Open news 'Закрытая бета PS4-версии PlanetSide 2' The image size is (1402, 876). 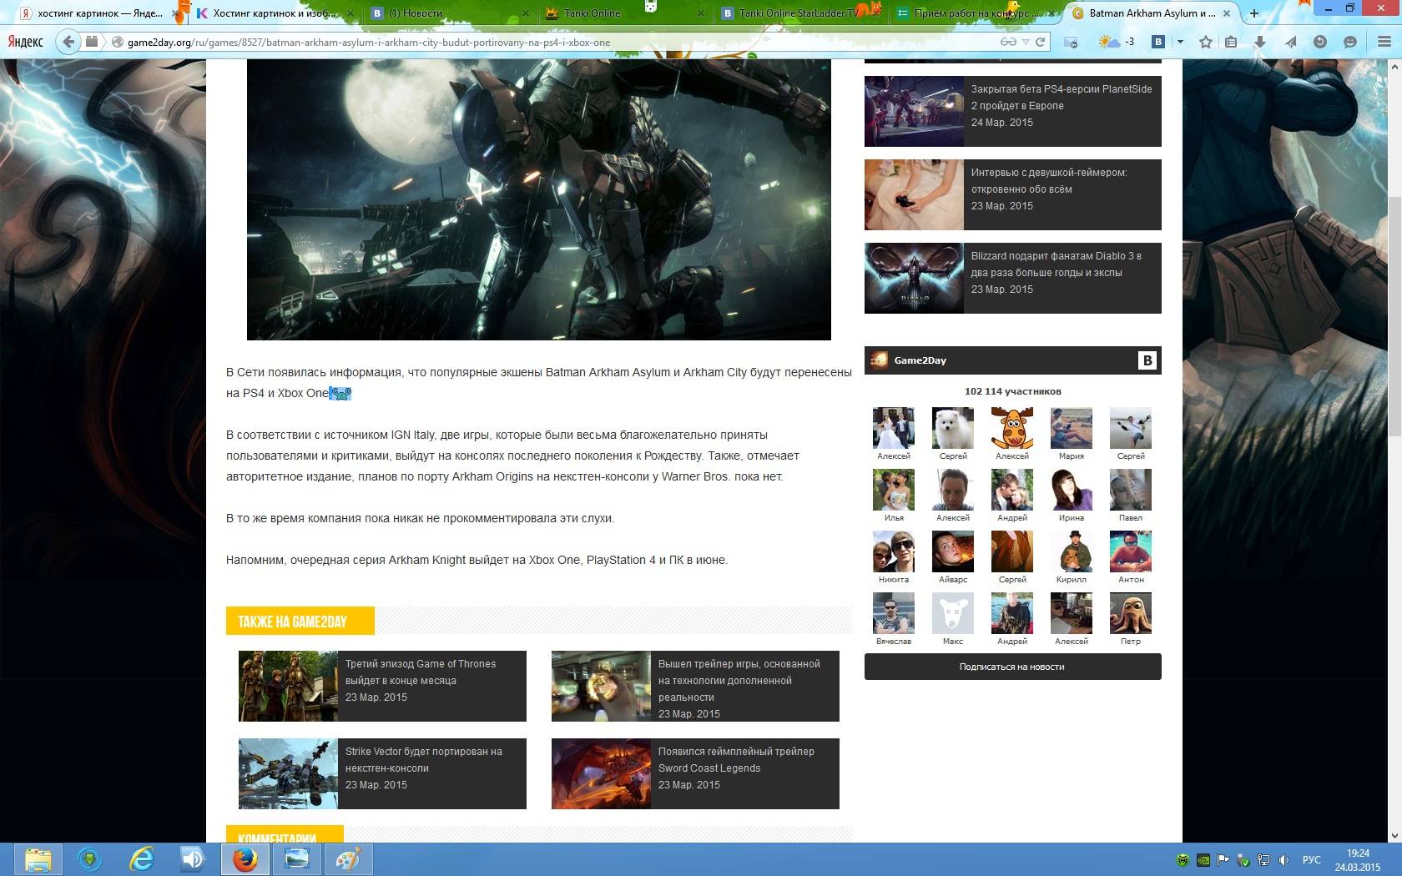coord(1062,98)
